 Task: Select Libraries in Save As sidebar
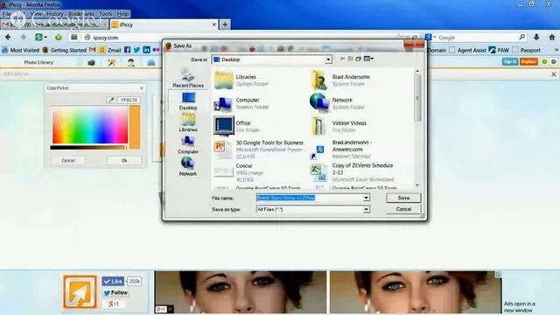[188, 122]
